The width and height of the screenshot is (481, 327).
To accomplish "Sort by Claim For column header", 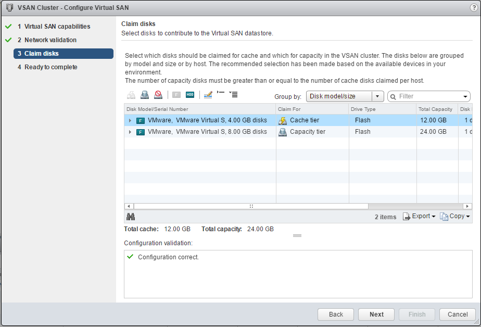I will click(x=312, y=109).
